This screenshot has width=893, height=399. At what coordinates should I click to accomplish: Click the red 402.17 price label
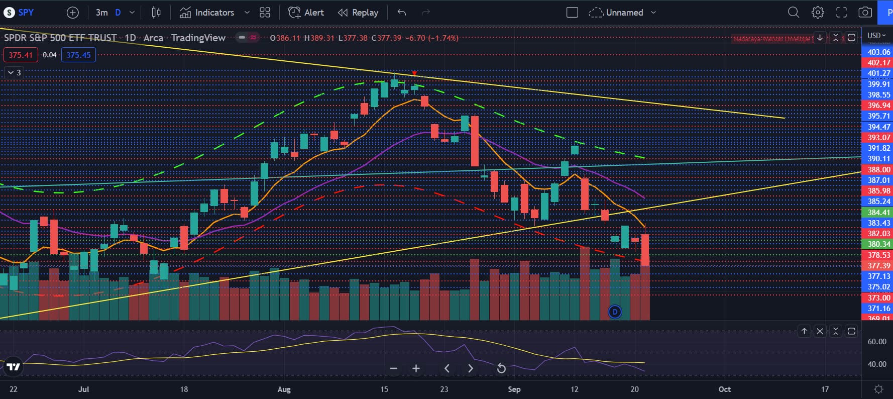877,62
